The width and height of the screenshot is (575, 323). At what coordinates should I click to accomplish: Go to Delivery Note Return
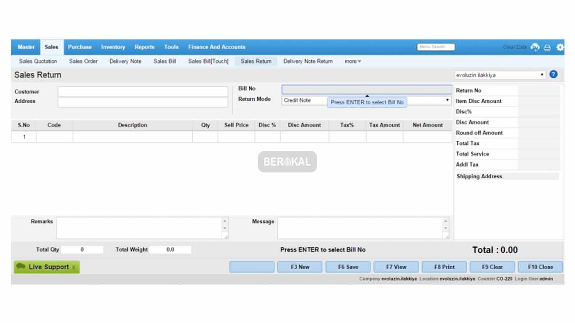coord(308,61)
